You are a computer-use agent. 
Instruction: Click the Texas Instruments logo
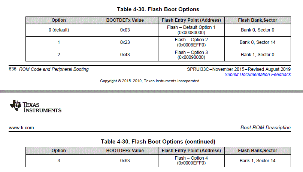[36, 106]
